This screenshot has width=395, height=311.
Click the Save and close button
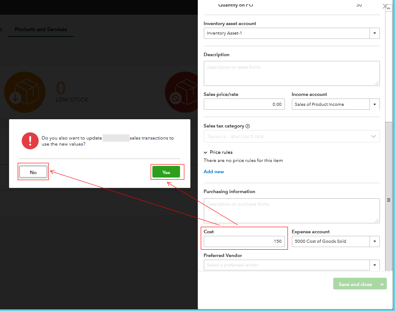point(355,284)
